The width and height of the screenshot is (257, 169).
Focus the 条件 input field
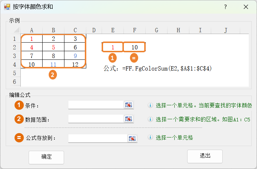click(96, 105)
